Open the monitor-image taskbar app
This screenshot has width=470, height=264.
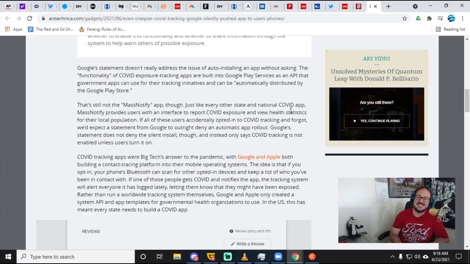[x=261, y=257]
